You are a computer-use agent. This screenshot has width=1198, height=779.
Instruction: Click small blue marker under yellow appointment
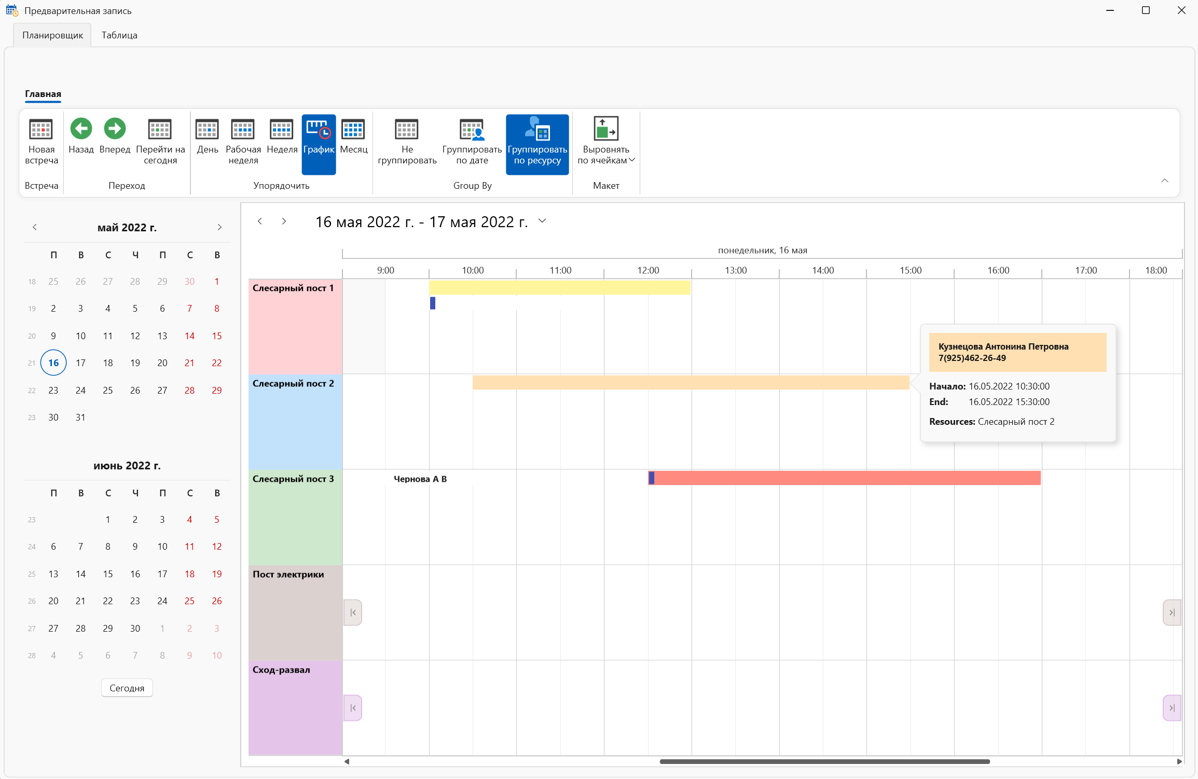433,303
